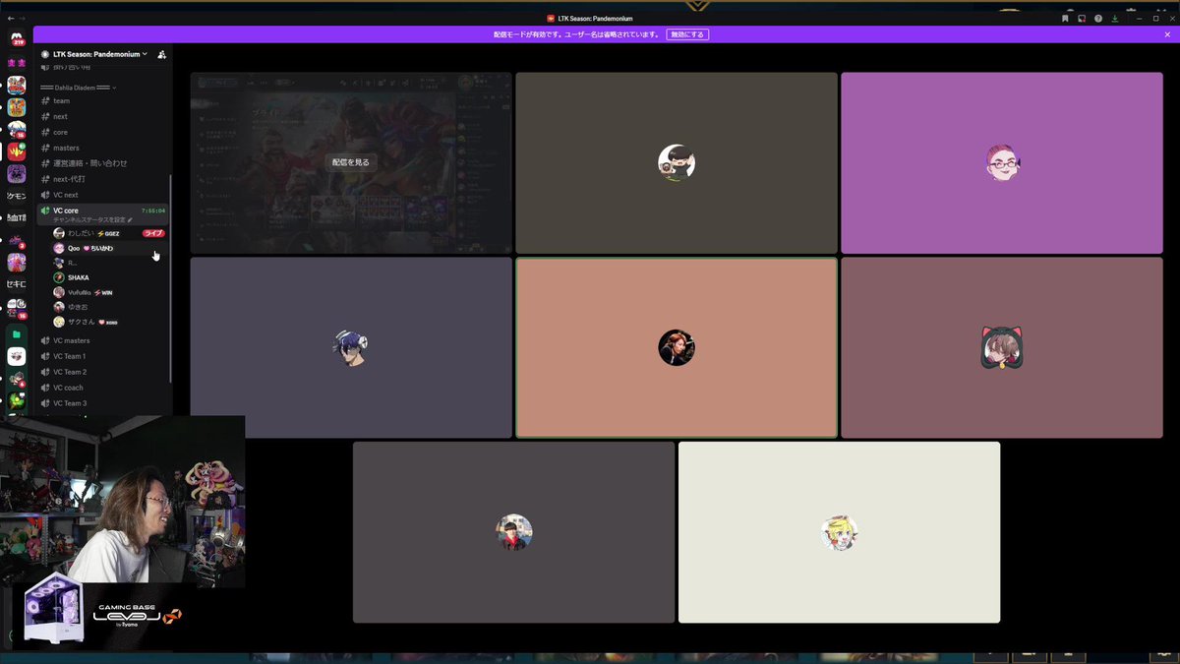
Task: Select Qoo in the voice member list
Action: (109, 248)
